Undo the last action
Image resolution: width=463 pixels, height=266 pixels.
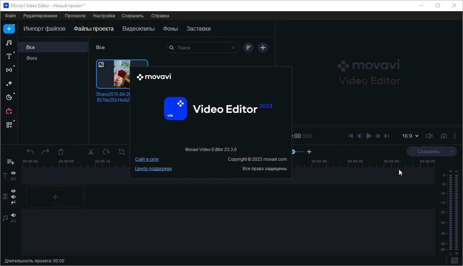point(30,152)
